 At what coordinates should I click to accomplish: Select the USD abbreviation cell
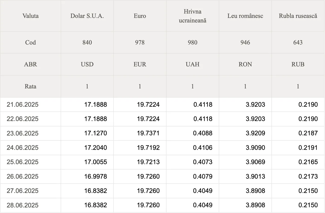(x=87, y=64)
